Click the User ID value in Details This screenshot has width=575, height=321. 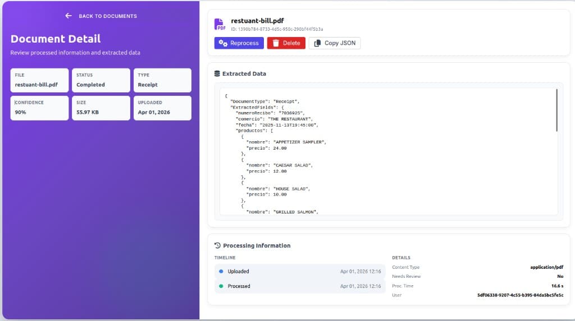coord(520,295)
